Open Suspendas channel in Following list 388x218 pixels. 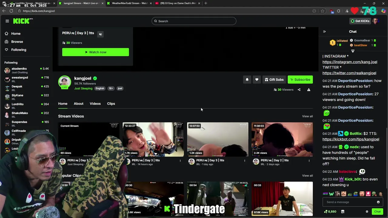[x=27, y=124]
